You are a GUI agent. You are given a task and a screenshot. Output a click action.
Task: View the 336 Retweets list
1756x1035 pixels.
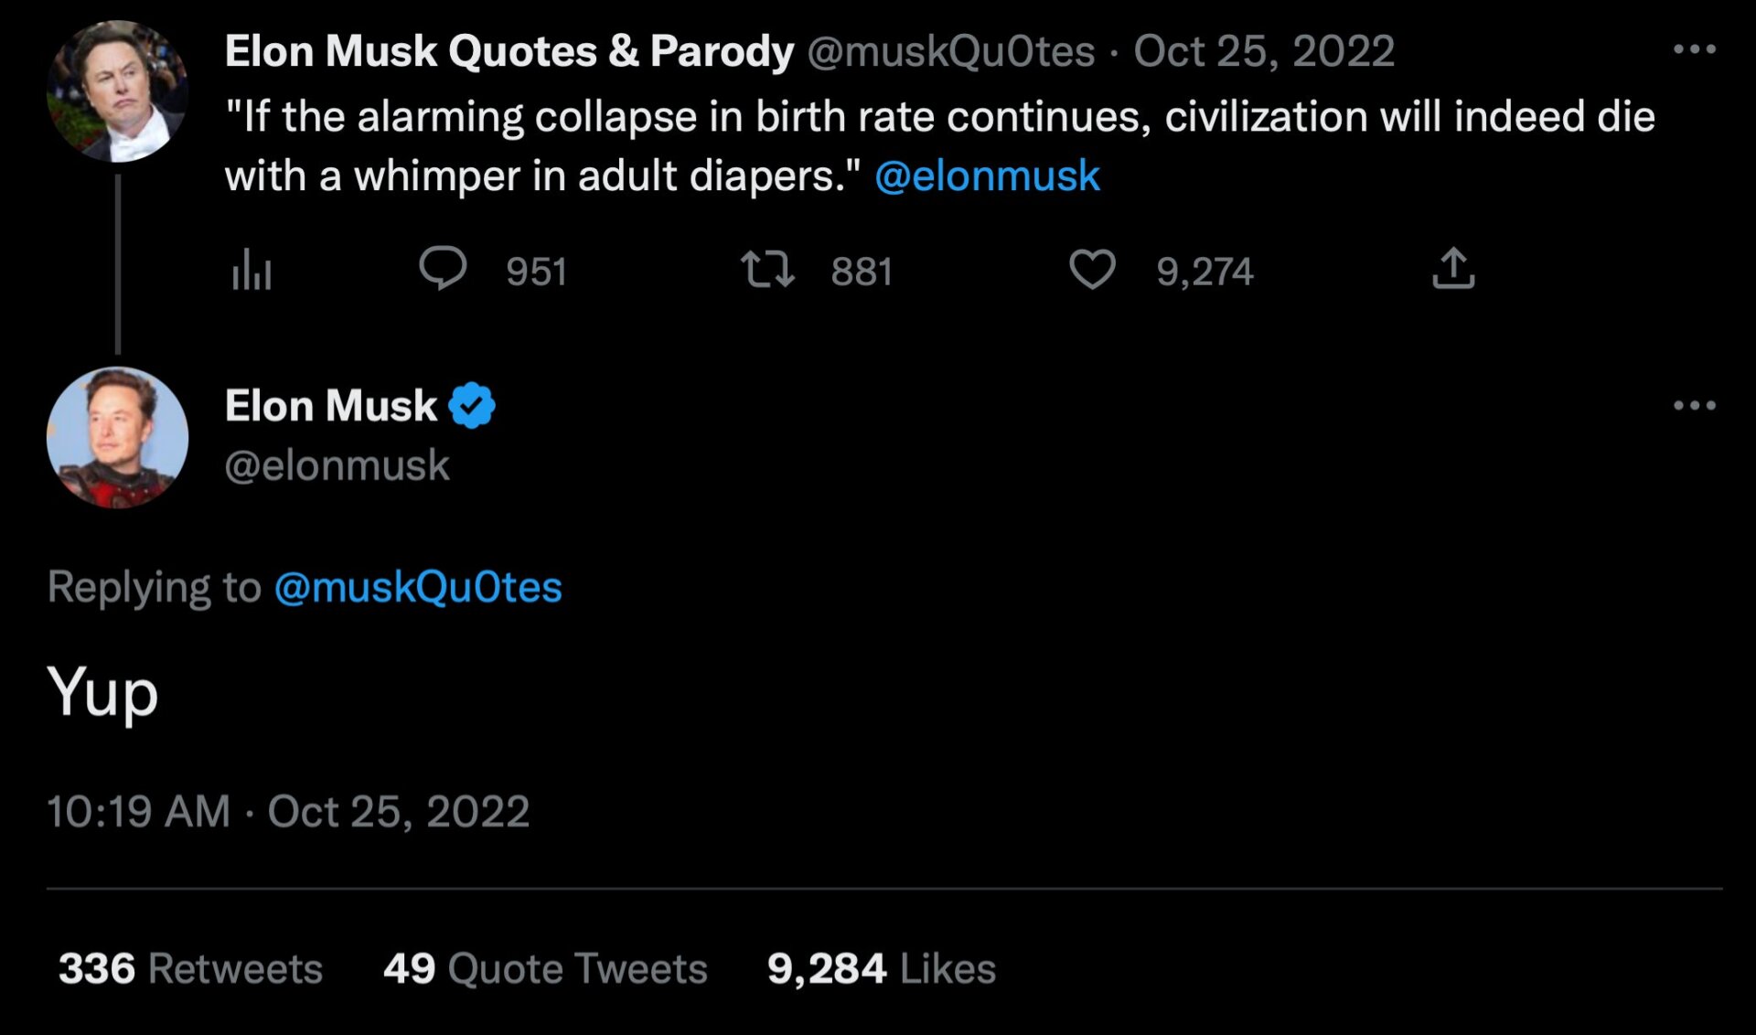(190, 968)
